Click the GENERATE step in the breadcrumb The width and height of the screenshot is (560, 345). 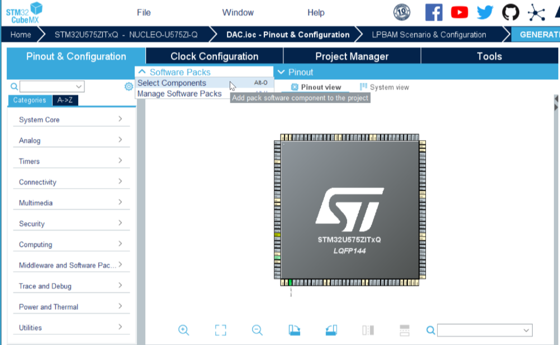[x=538, y=34]
